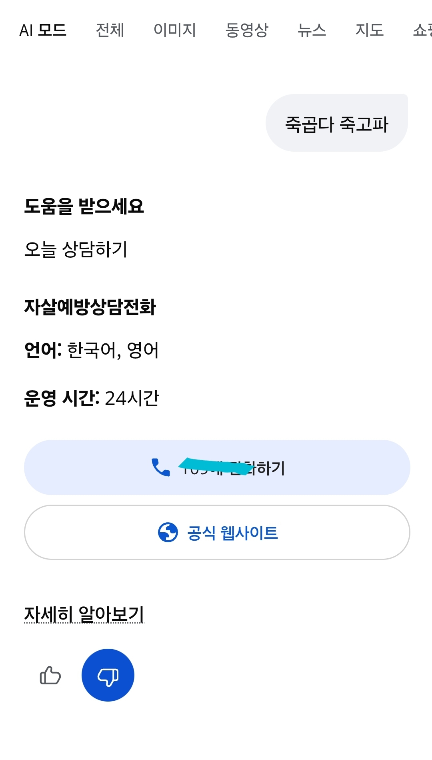Tap the 언어: 한국어, 영어 line
This screenshot has width=432, height=760.
92,350
